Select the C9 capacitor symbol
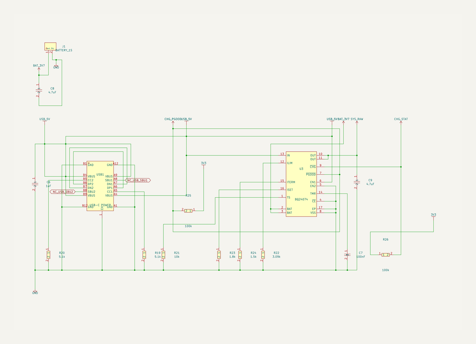The width and height of the screenshot is (476, 344). coord(357,182)
